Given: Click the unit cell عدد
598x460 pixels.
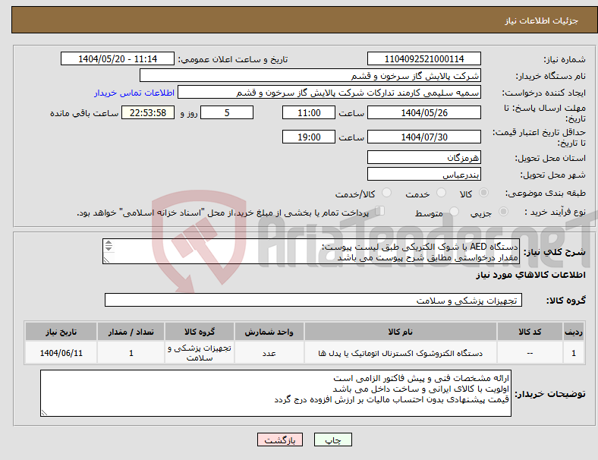Looking at the screenshot, I should pyautogui.click(x=269, y=353).
